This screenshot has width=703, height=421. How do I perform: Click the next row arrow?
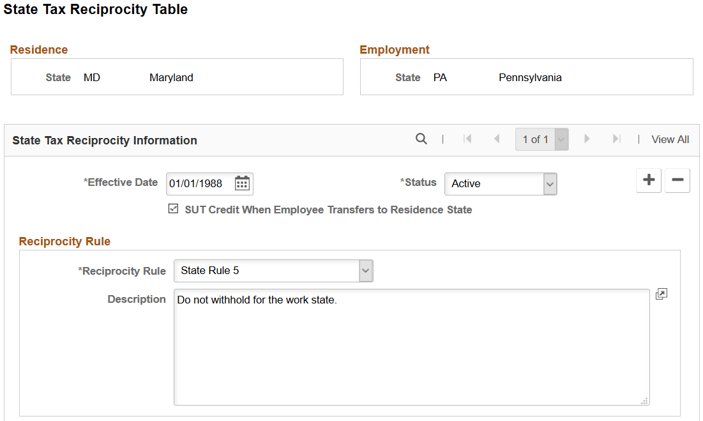tap(587, 139)
